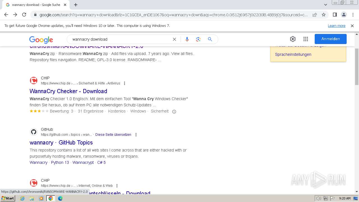Open Spracheinstellungen language settings

293,54
